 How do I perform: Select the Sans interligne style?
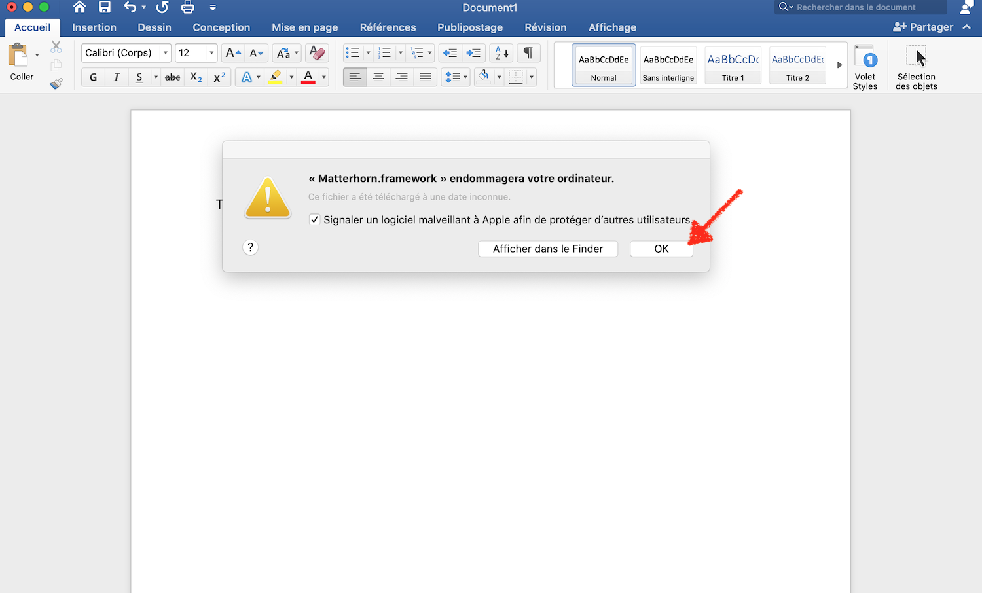tap(668, 65)
